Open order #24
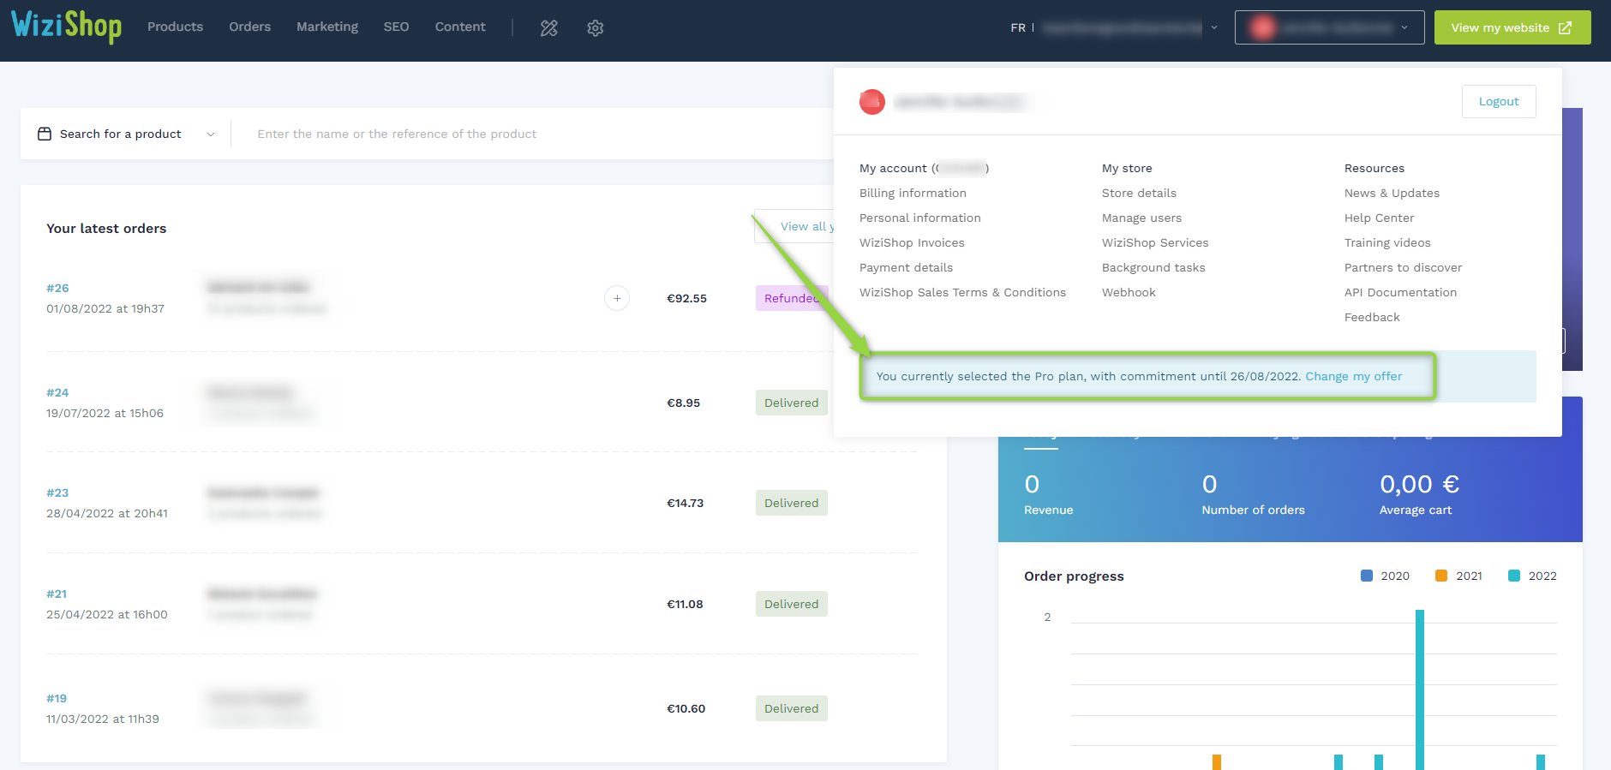 click(57, 392)
